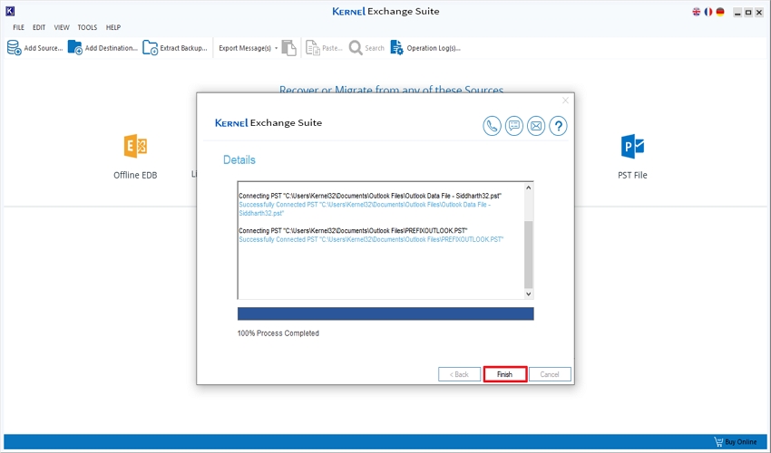The width and height of the screenshot is (771, 453).
Task: Click the Buy Online cart link
Action: [x=736, y=442]
